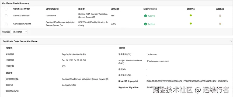Image resolution: width=233 pixels, height=97 pixels.
Task: Open the 对比报表 parameter dropdown
Action: point(19,32)
